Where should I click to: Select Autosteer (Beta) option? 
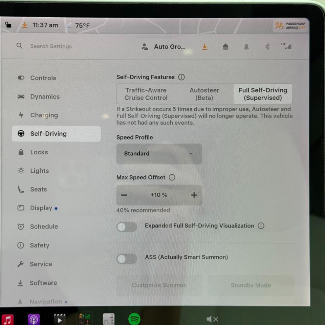(204, 94)
